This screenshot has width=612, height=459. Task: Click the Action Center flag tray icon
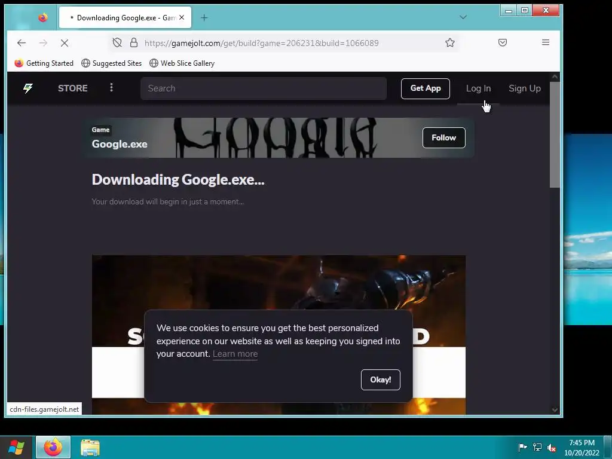[x=522, y=447]
